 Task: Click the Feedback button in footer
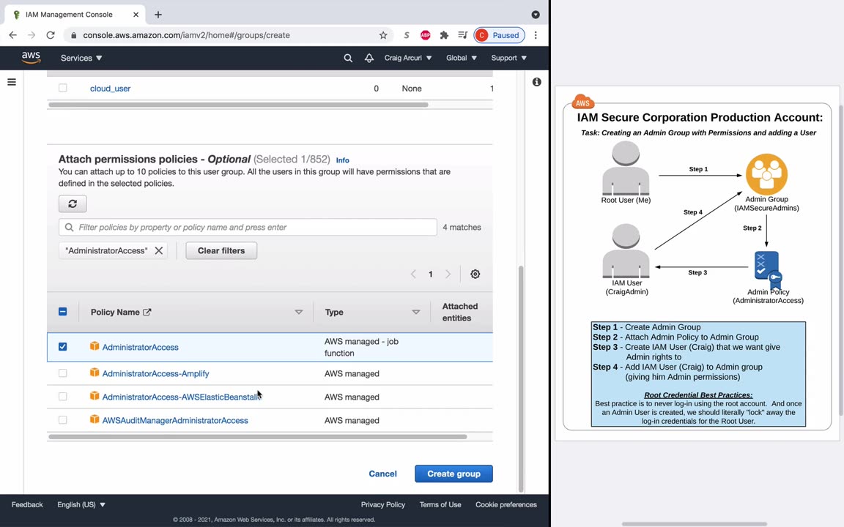[x=27, y=504]
